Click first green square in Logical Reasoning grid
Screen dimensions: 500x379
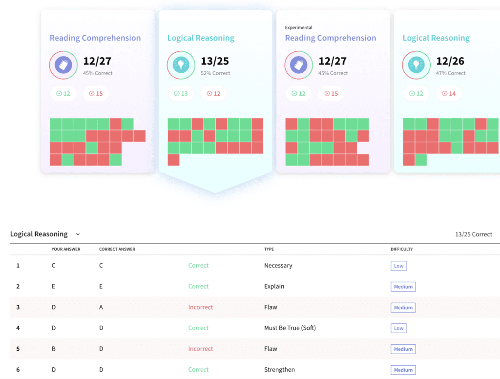click(x=173, y=124)
